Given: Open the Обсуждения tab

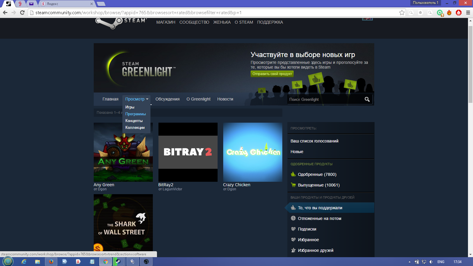Looking at the screenshot, I should 168,99.
